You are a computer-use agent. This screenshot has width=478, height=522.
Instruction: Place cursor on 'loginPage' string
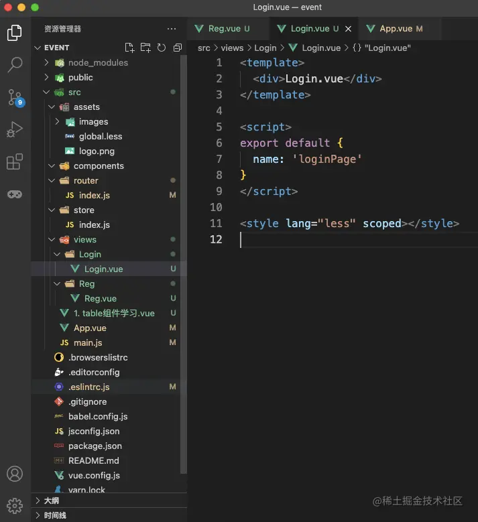click(x=326, y=159)
